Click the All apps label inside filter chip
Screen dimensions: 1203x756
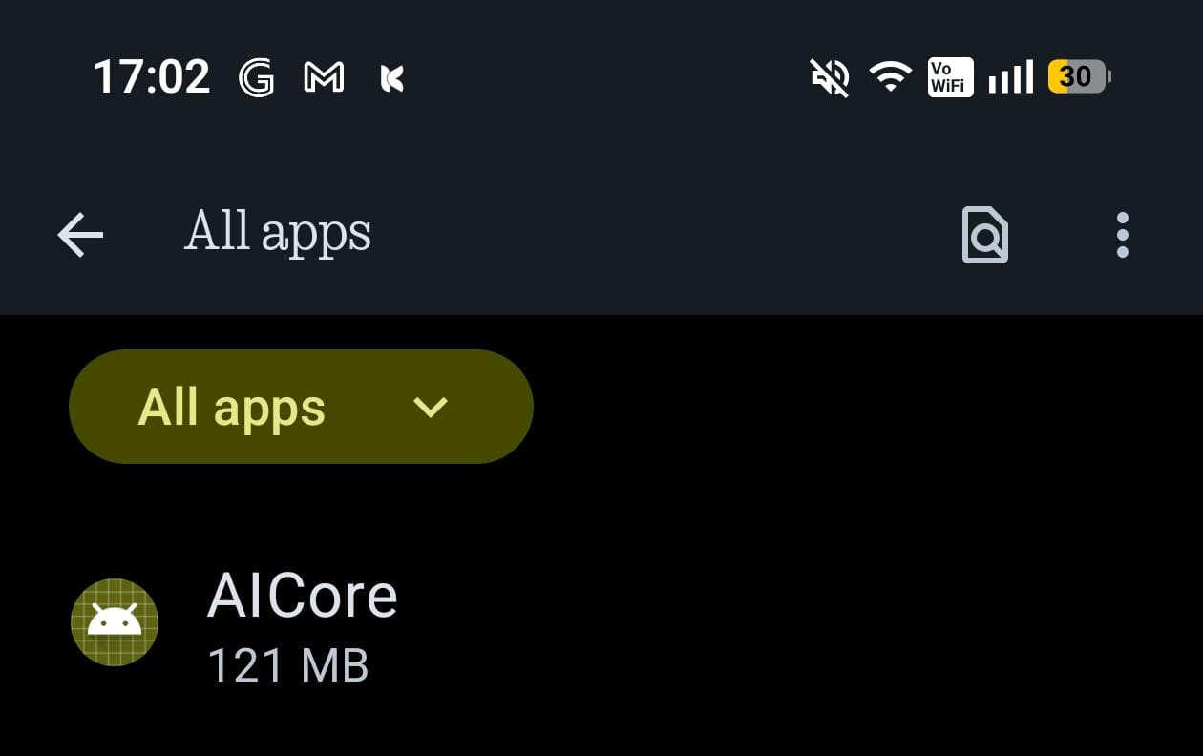pyautogui.click(x=232, y=408)
